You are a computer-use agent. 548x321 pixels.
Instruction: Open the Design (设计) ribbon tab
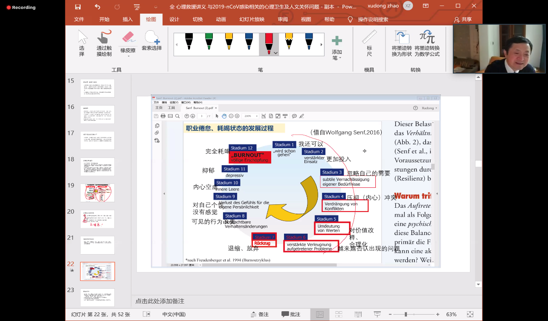click(174, 19)
